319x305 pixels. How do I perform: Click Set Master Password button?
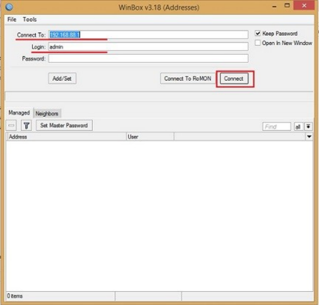click(64, 126)
